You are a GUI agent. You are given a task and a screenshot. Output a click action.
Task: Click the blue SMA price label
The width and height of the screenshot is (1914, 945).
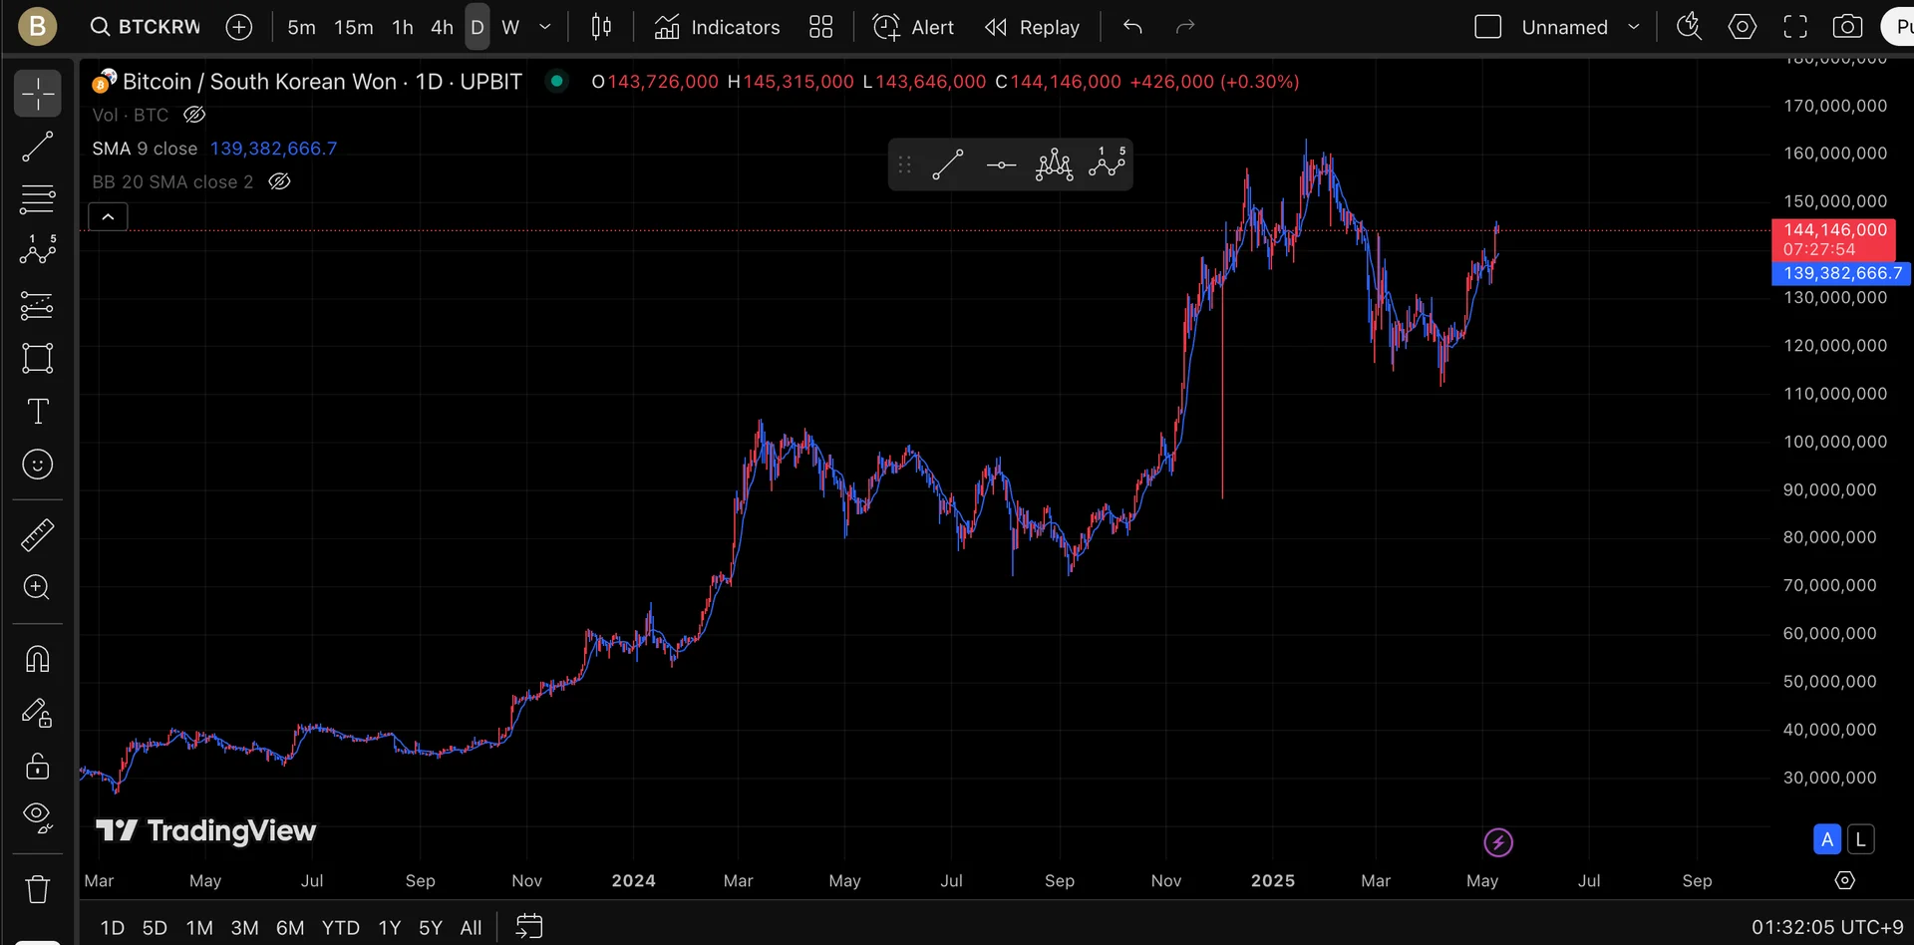pos(1840,273)
